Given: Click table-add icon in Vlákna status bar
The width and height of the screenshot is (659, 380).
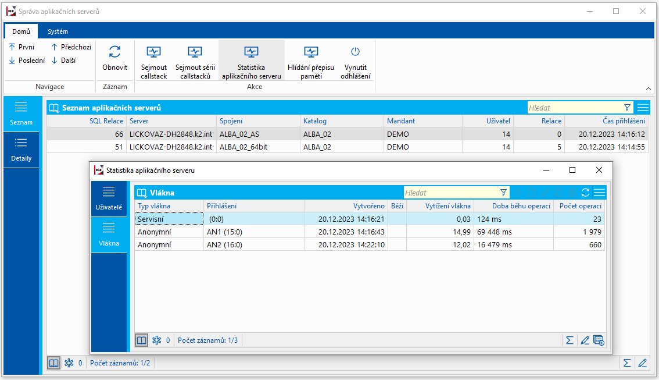Looking at the screenshot, I should click(x=599, y=340).
